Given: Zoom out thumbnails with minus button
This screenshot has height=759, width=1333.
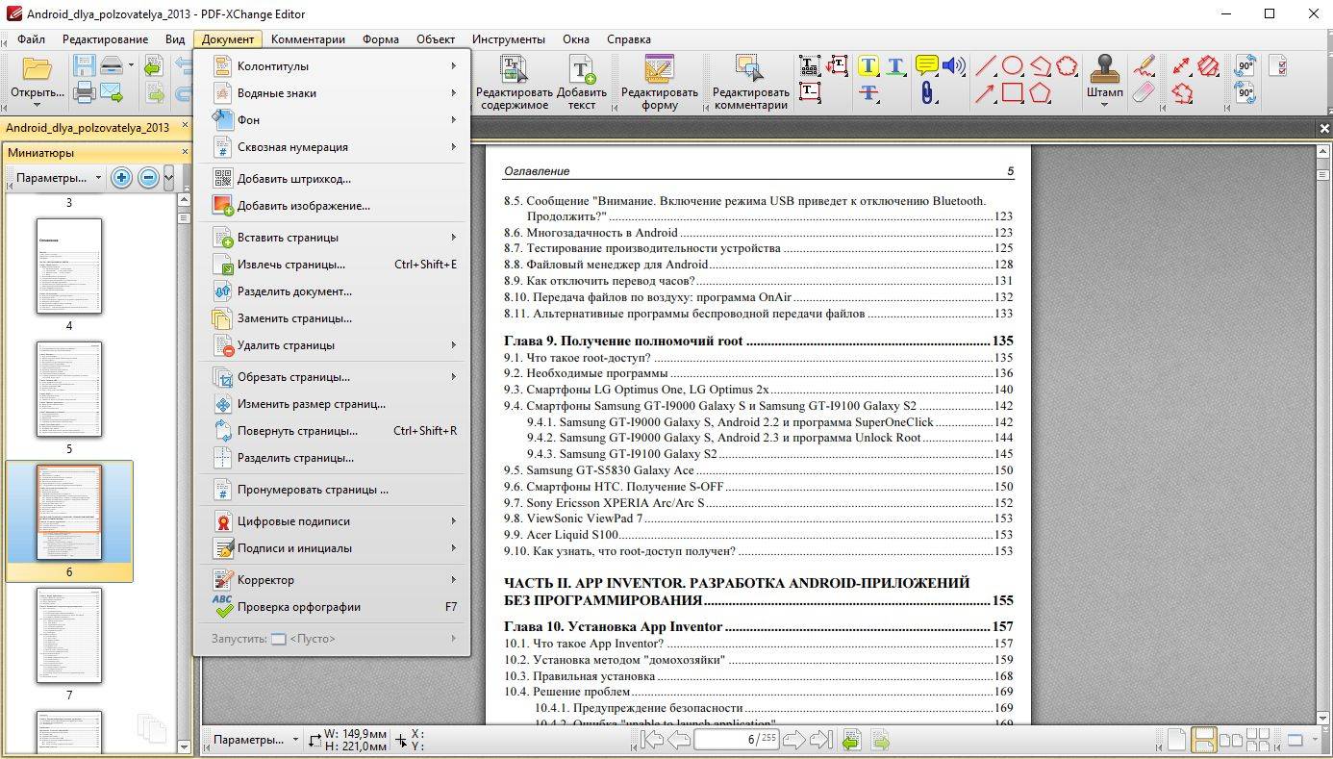Looking at the screenshot, I should click(148, 178).
